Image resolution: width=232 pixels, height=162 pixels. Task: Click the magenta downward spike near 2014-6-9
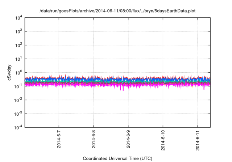click(x=123, y=89)
